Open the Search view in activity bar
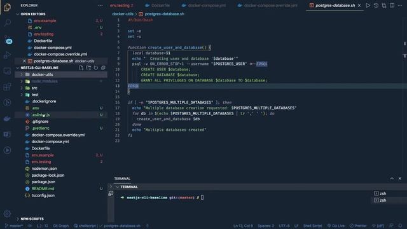This screenshot has width=407, height=229. tap(7, 23)
